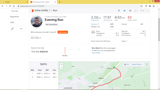Share activity on Facebook icon
The height and width of the screenshot is (90, 160).
[119, 10]
